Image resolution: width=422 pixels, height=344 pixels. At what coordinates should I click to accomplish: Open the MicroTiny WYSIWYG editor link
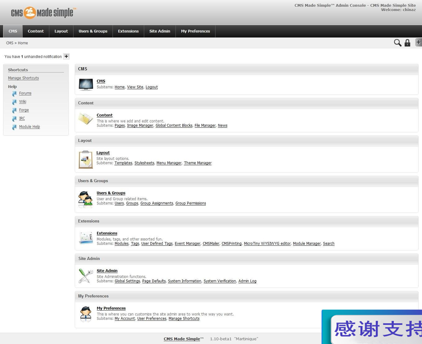[x=267, y=244]
